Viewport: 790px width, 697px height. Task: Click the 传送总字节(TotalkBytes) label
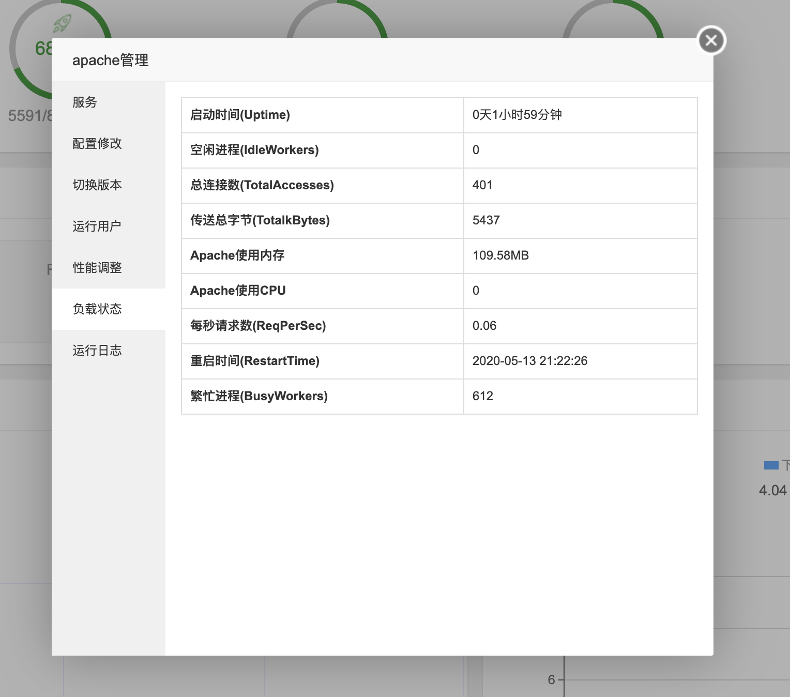(260, 220)
